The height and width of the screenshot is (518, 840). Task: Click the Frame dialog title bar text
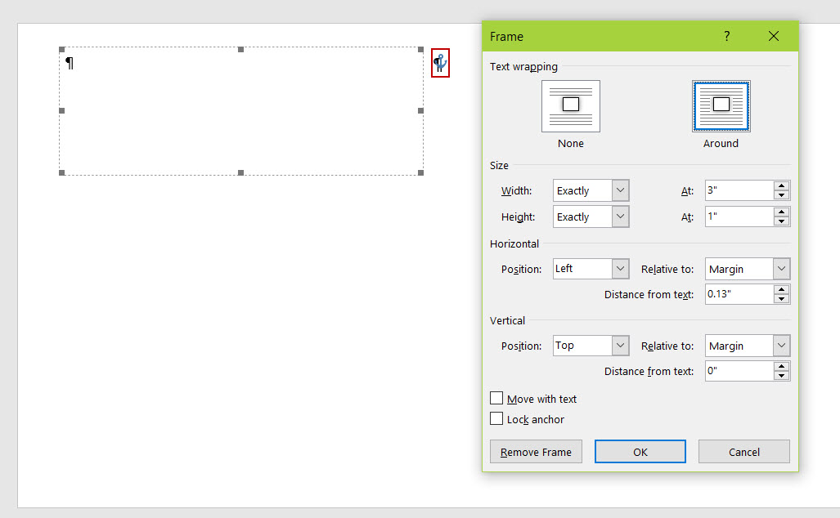pyautogui.click(x=506, y=37)
